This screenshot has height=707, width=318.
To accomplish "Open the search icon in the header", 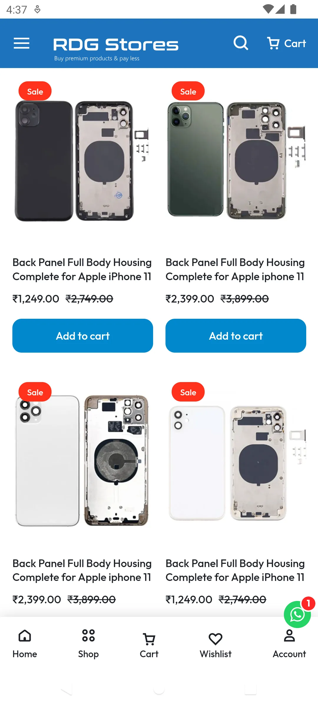I will (x=241, y=43).
